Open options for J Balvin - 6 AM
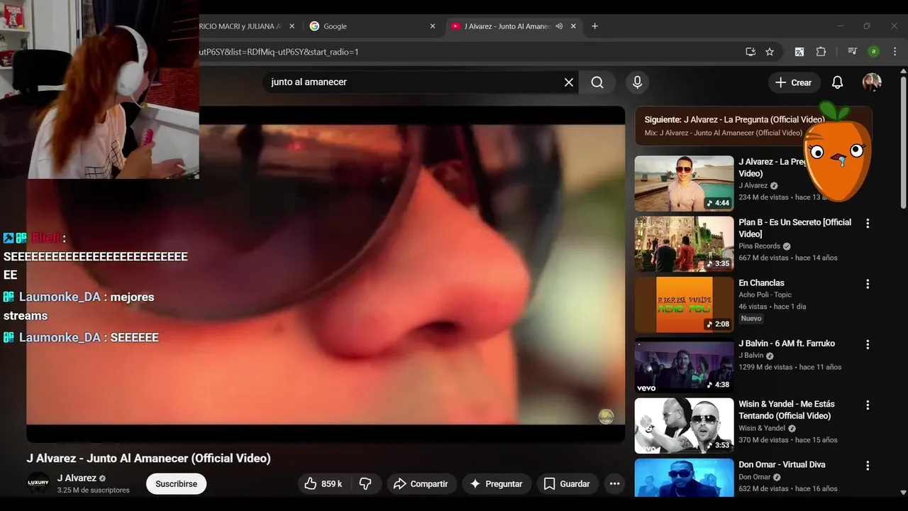 pos(867,344)
